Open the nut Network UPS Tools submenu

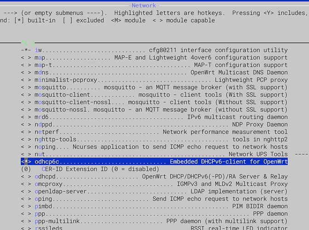tap(154, 154)
